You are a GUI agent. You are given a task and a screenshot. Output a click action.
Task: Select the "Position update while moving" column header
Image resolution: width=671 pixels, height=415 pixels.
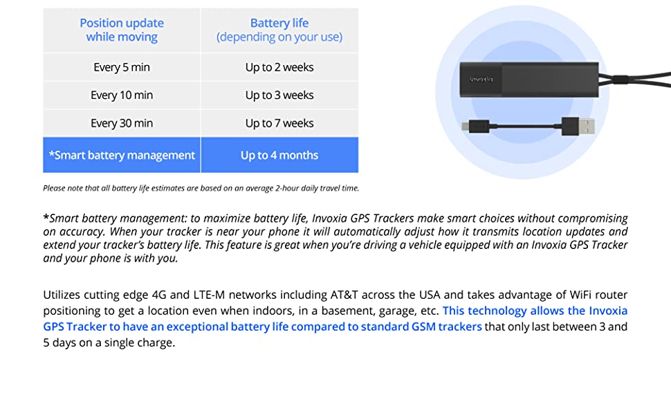[x=122, y=30]
